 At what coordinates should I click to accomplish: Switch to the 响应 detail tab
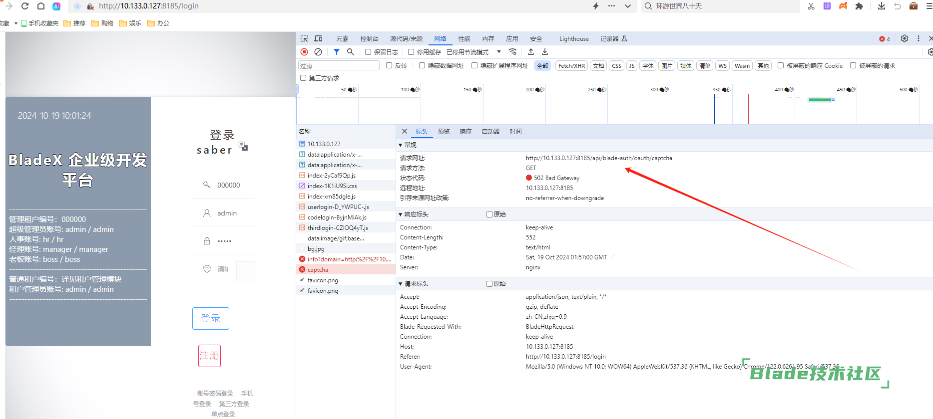466,132
